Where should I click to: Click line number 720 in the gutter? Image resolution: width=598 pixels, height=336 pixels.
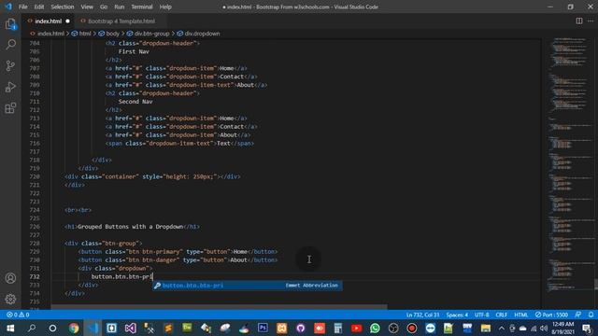(x=35, y=176)
